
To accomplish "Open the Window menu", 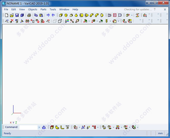I will 64,9.
